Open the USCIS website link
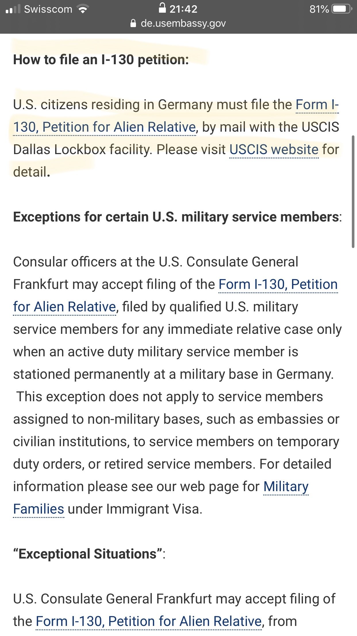 [274, 150]
